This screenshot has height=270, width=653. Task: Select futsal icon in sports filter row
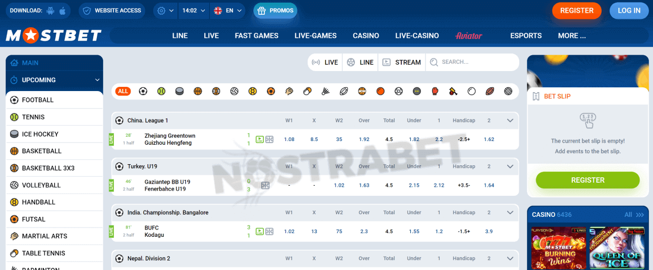coord(271,91)
